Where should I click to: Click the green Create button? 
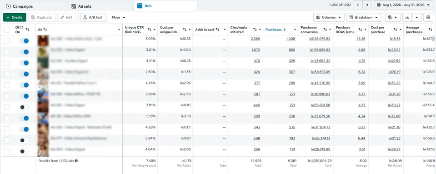tap(15, 17)
